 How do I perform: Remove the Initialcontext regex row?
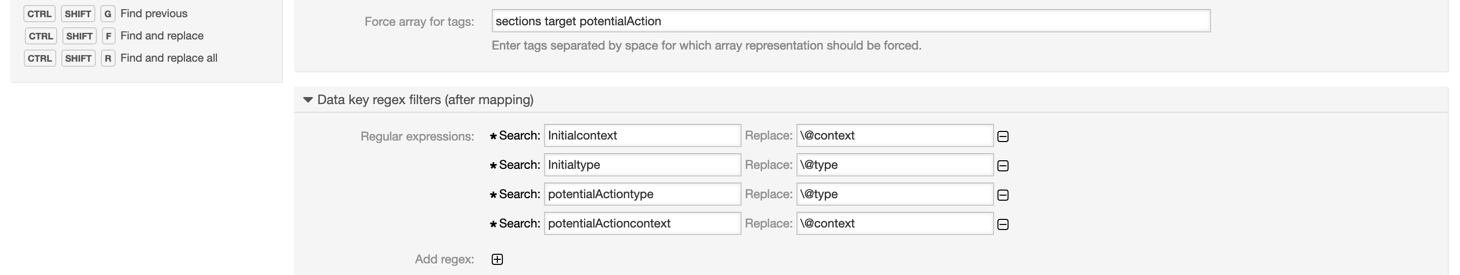(x=1003, y=136)
